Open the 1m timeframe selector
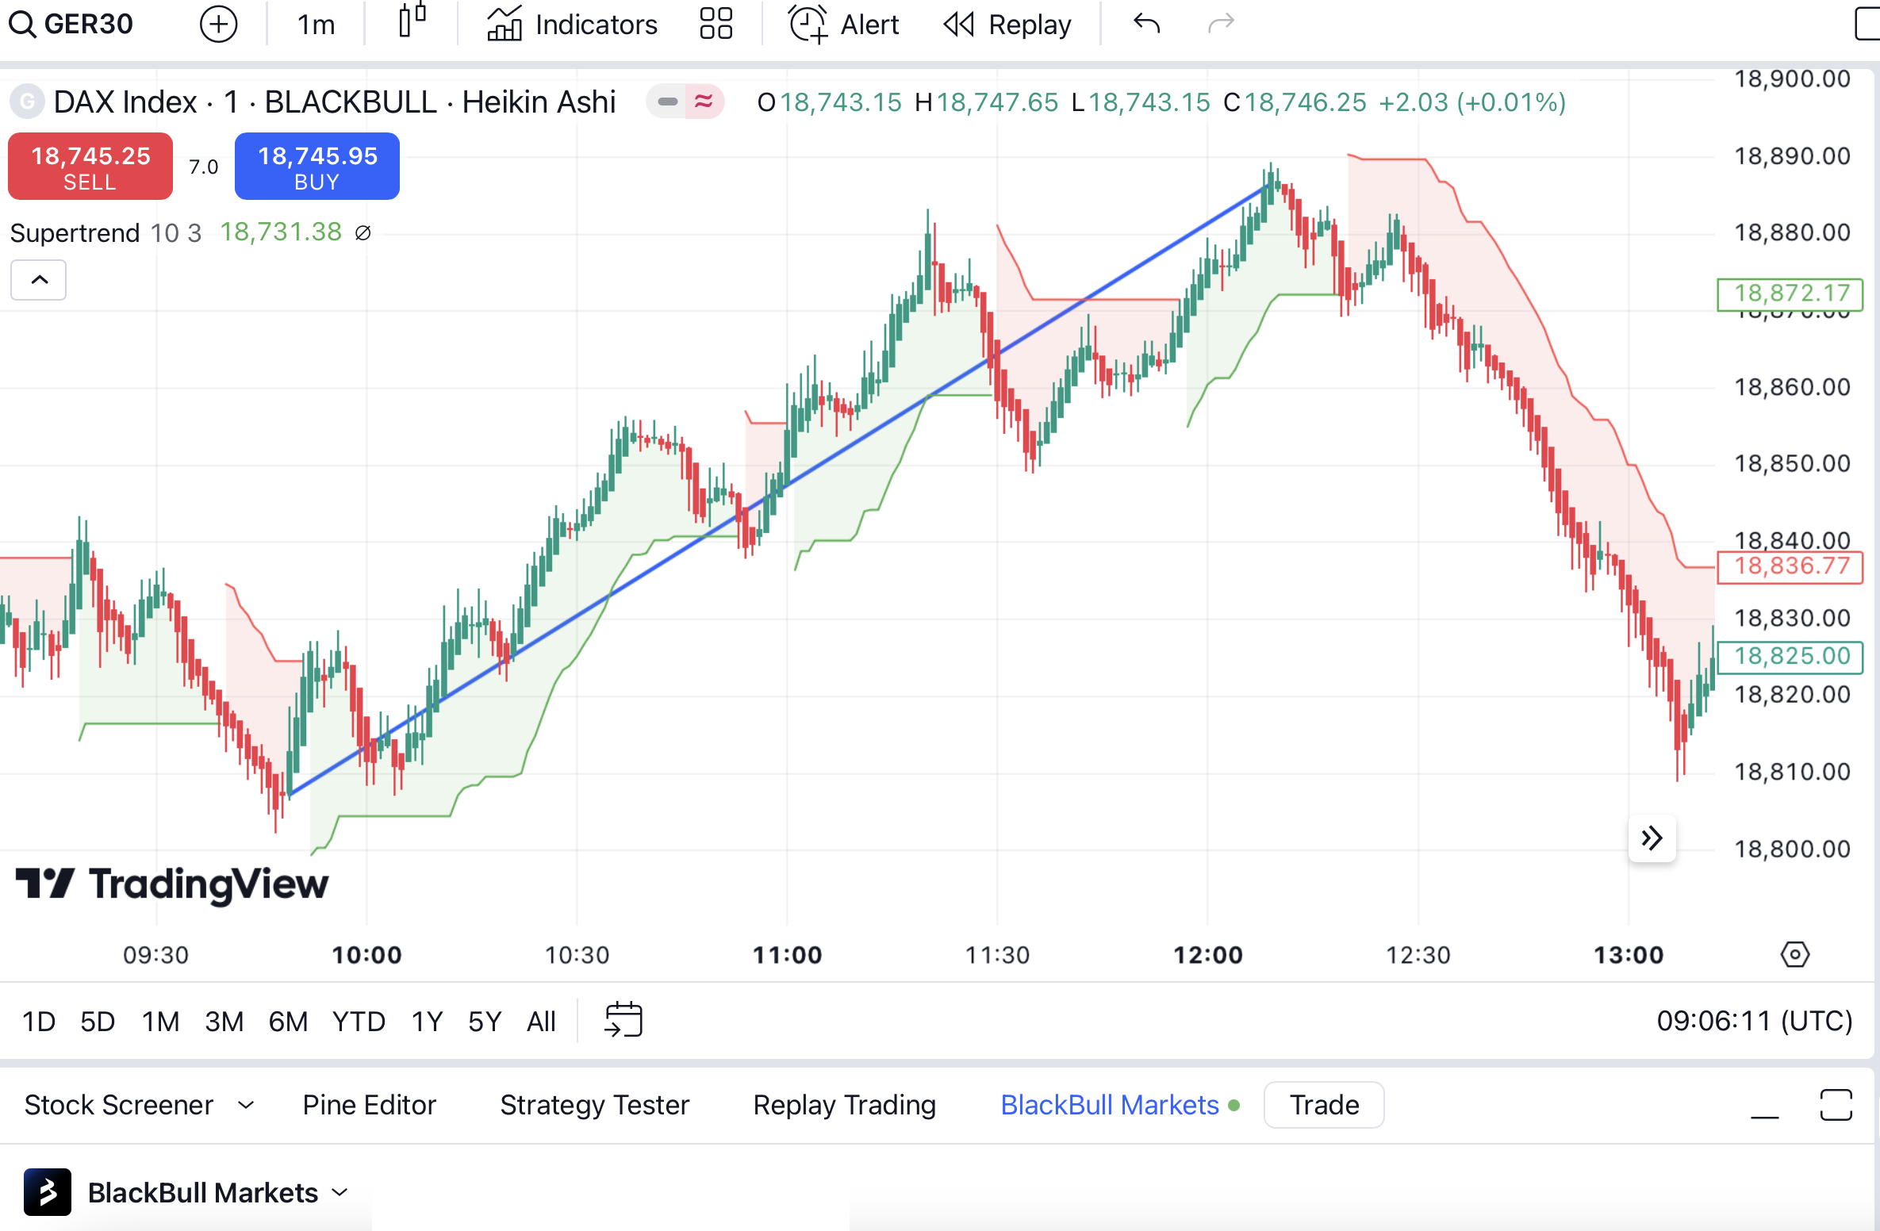Screen dimensions: 1880x1231 (x=316, y=25)
